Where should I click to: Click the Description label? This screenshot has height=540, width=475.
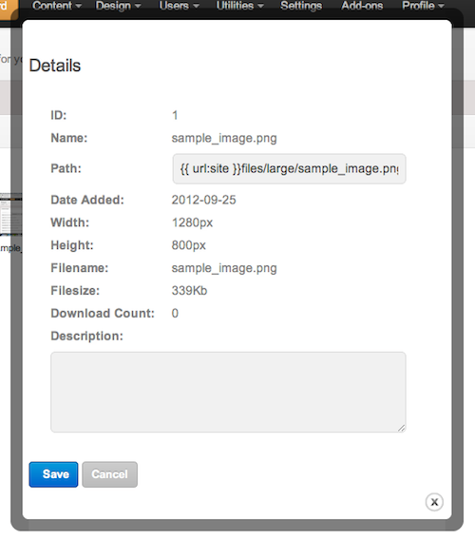click(86, 337)
